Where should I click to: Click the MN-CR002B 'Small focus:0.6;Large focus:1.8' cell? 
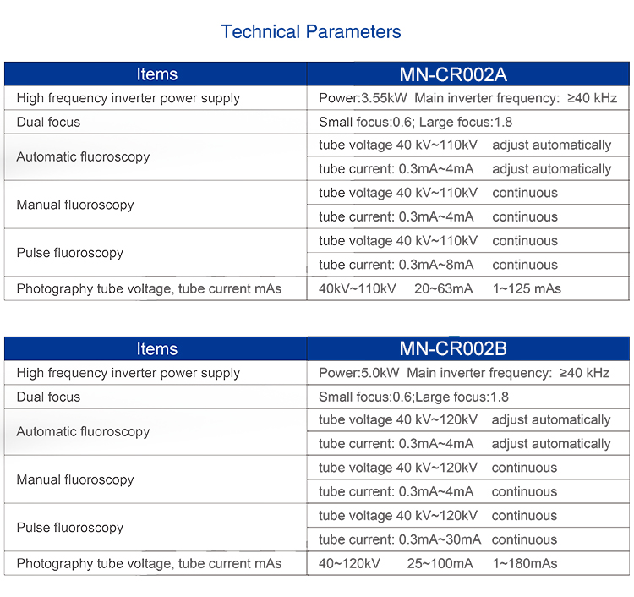pos(415,397)
